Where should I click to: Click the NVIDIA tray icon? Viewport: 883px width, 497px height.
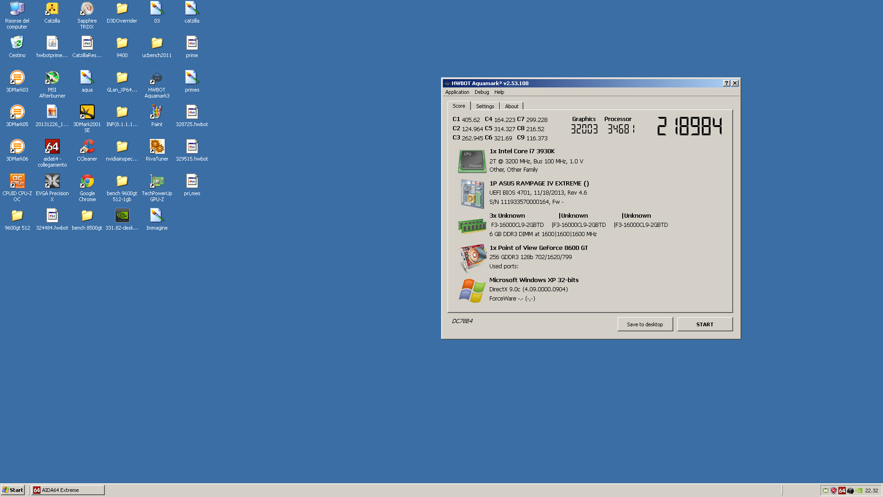859,491
